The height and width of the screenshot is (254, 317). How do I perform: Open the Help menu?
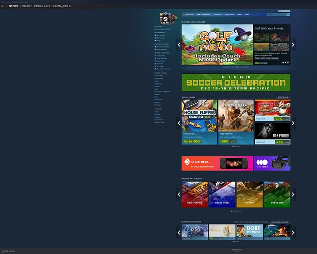27,2
